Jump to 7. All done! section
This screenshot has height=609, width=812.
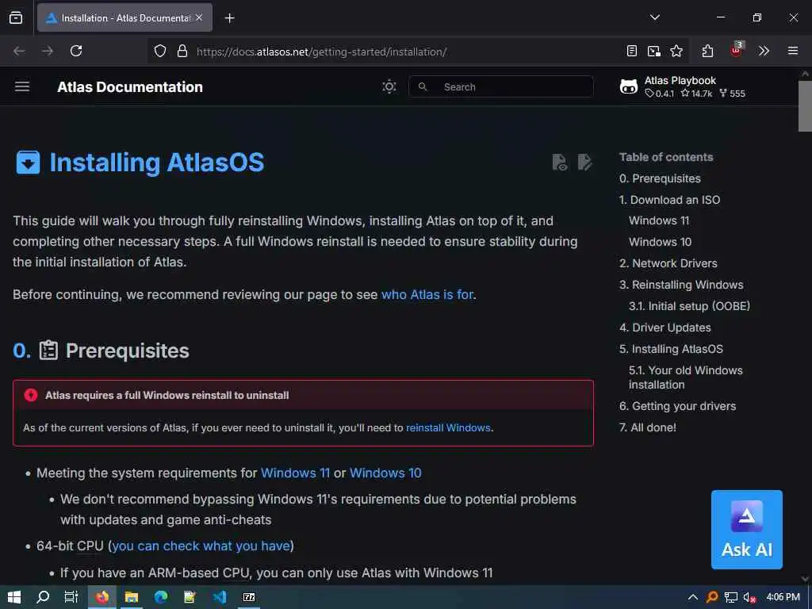click(x=648, y=427)
